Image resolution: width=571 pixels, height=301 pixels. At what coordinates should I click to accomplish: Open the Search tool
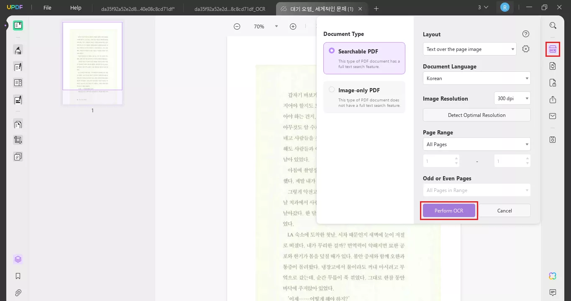[x=553, y=25]
